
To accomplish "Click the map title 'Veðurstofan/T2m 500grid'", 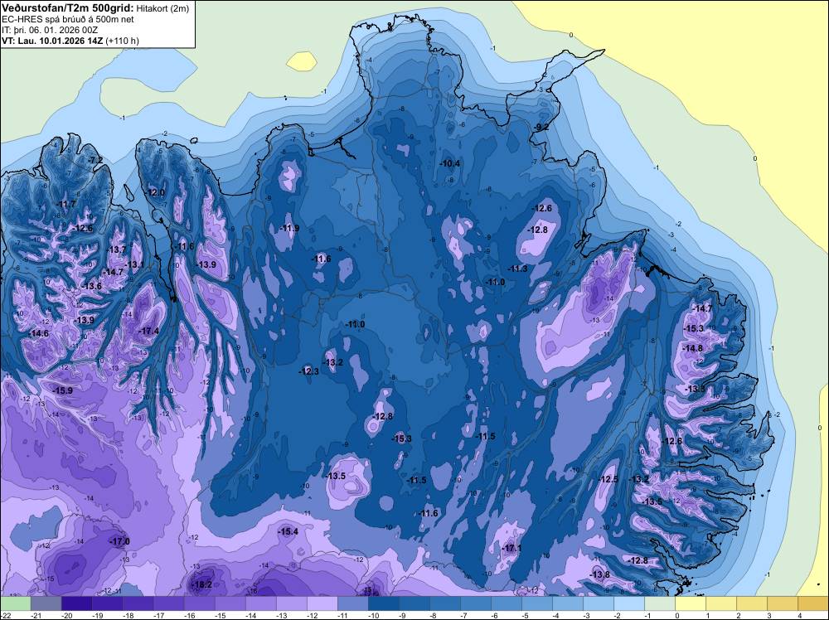I will (x=68, y=7).
